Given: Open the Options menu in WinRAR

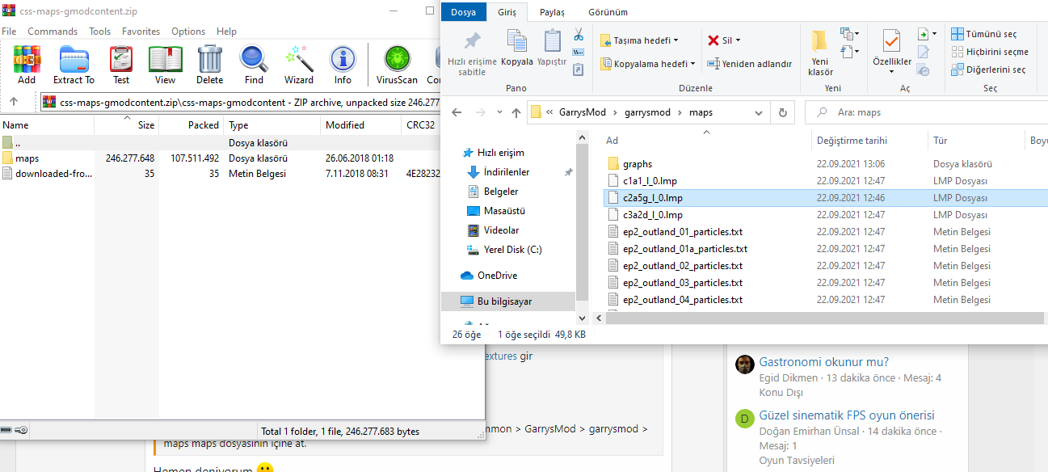Looking at the screenshot, I should pos(188,31).
